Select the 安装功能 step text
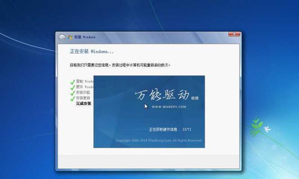 [x=83, y=93]
